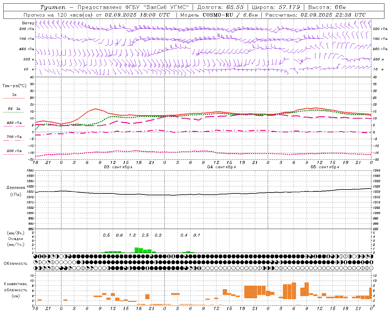Click the 04 сентября date label
The image size is (389, 311).
(x=222, y=167)
